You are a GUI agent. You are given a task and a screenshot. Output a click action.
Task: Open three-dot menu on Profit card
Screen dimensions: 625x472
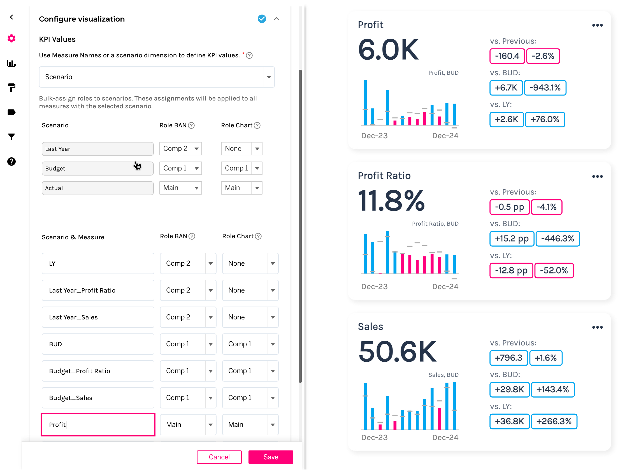tap(597, 25)
